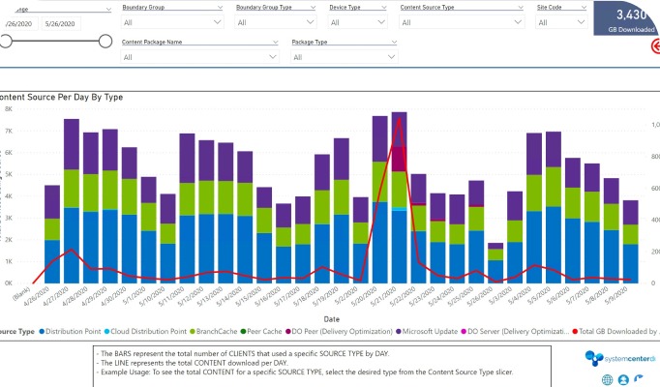Select BranchCache legend entry
Image resolution: width=660 pixels, height=387 pixels.
(214, 332)
